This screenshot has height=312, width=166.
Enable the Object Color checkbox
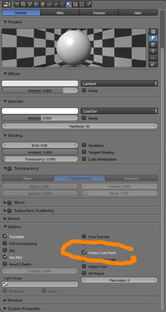(x=84, y=266)
